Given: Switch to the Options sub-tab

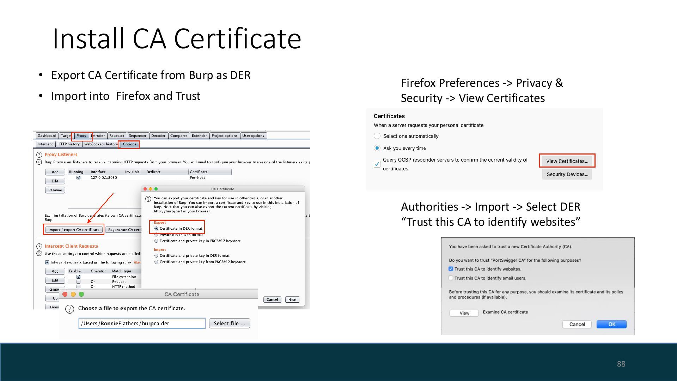Looking at the screenshot, I should click(129, 144).
